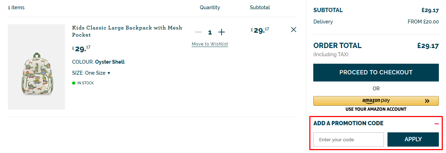This screenshot has height=153, width=446.
Task: Decrease quantity with the minus icon
Action: coord(198,32)
